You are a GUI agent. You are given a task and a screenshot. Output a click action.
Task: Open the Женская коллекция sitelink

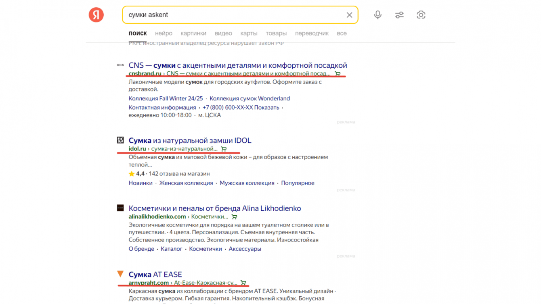[x=186, y=183]
